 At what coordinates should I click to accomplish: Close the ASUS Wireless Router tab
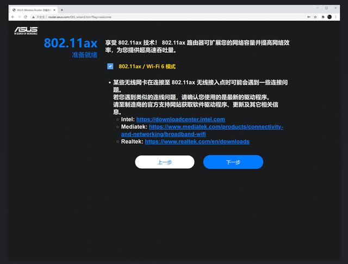(x=54, y=10)
